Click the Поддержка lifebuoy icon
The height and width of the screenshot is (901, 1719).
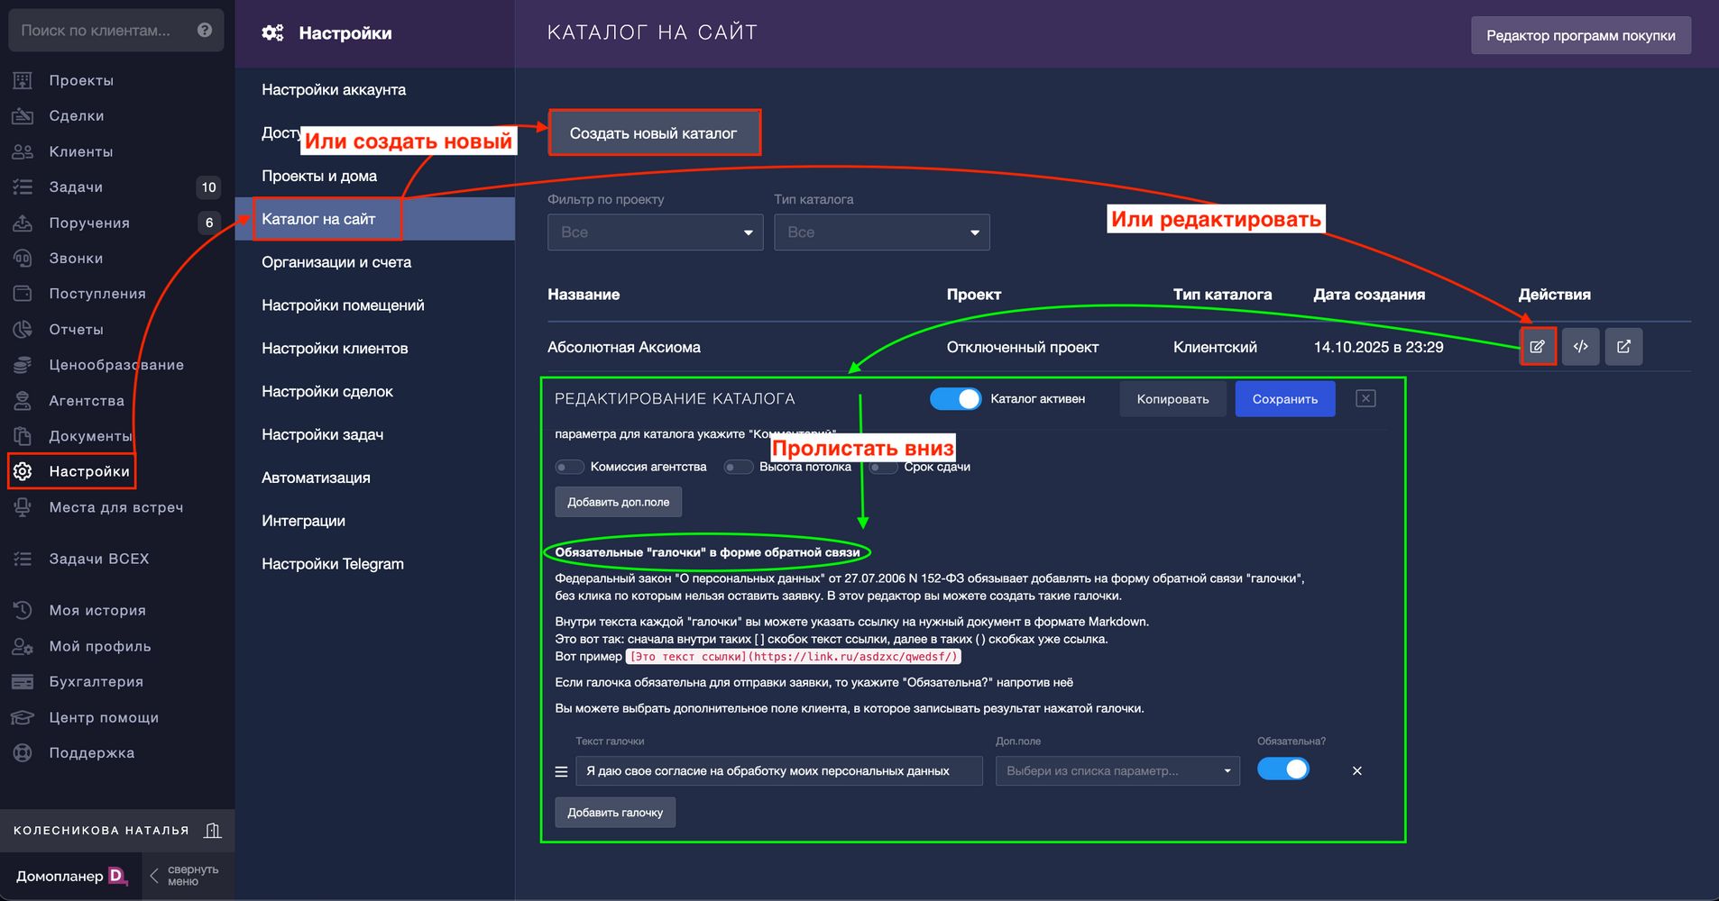(23, 753)
